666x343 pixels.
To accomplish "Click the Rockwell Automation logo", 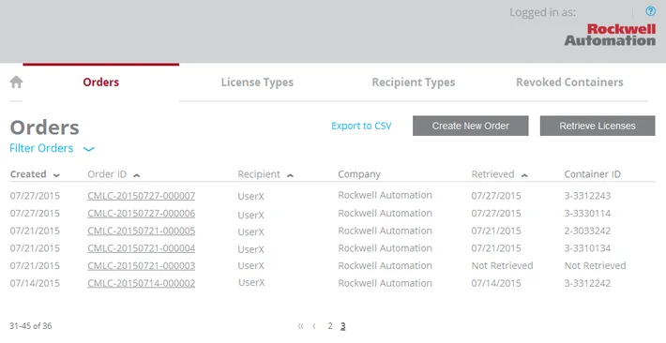I will click(610, 35).
